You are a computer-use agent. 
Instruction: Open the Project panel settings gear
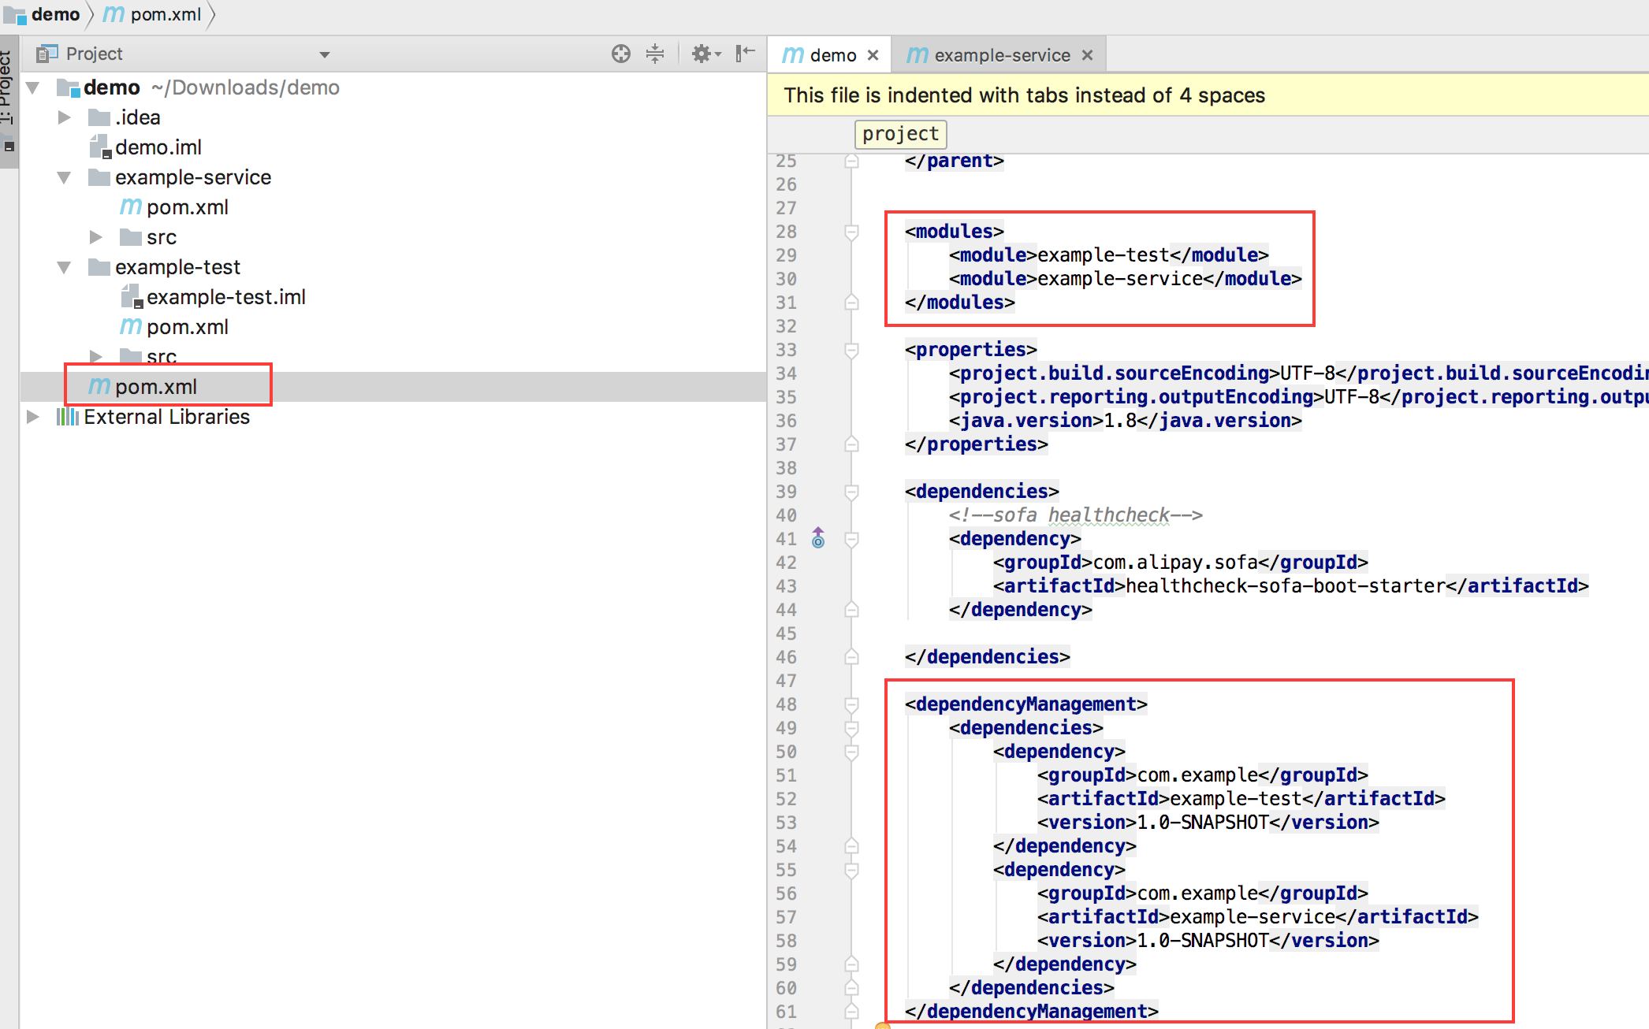click(x=705, y=54)
